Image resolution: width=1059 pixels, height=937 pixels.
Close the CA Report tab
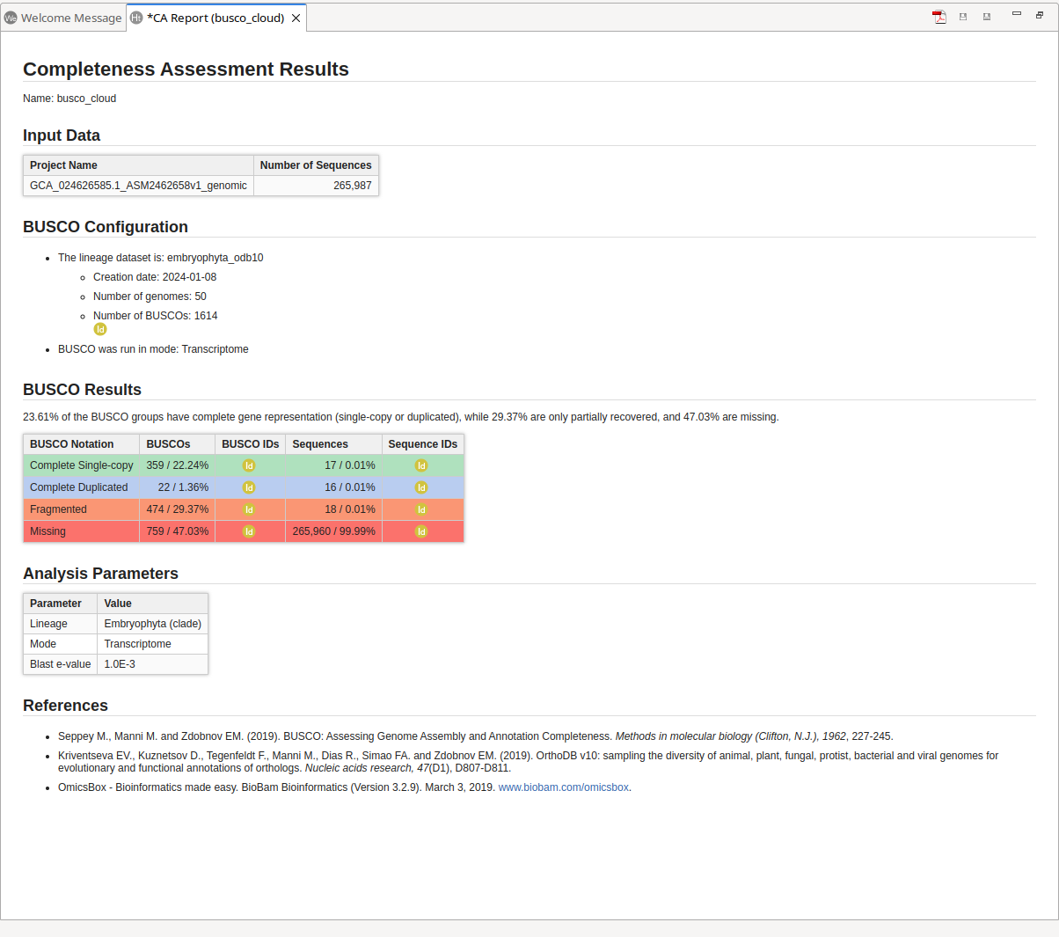coord(296,18)
